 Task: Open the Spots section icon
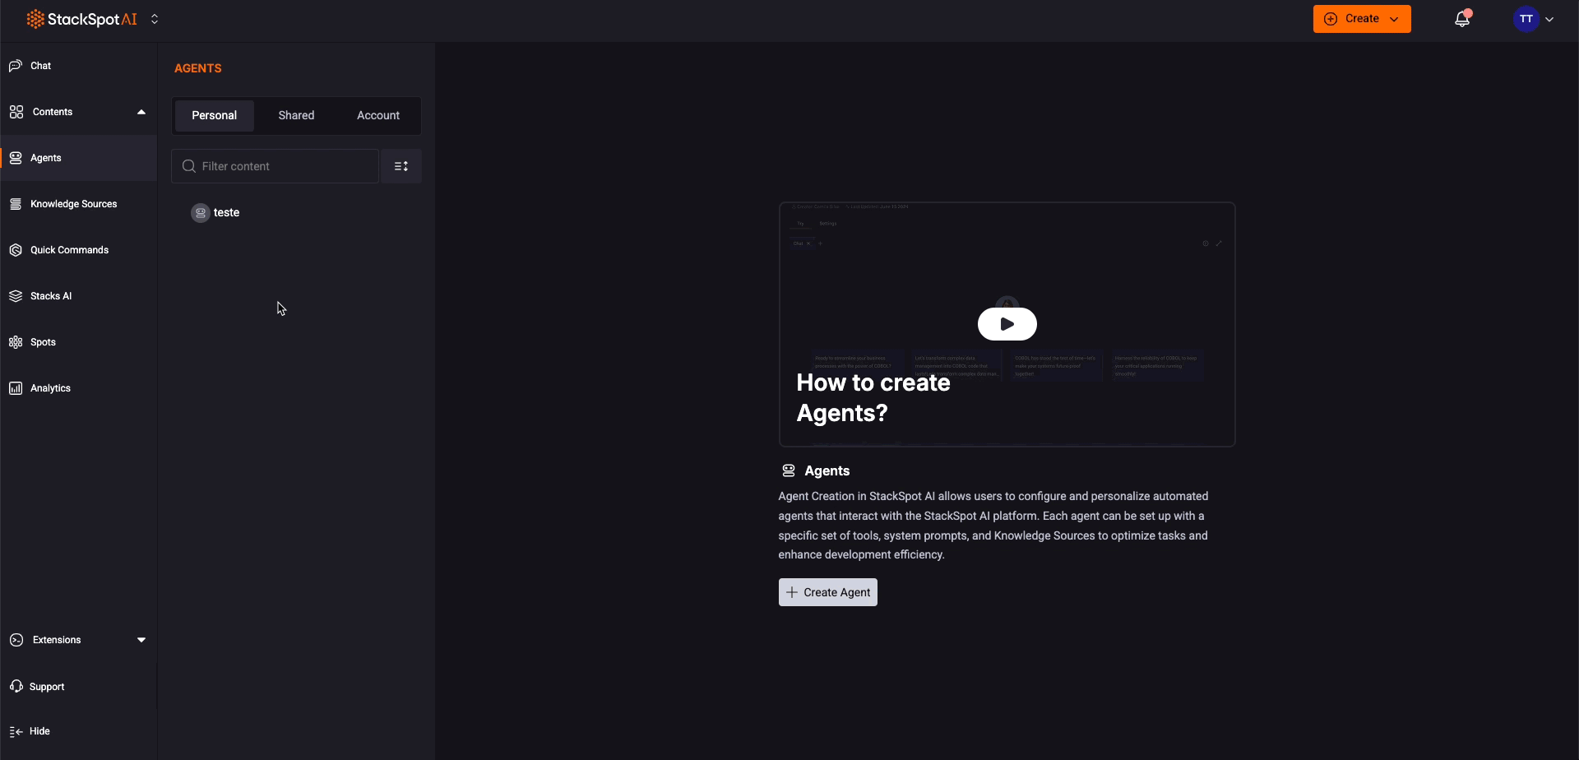tap(16, 342)
